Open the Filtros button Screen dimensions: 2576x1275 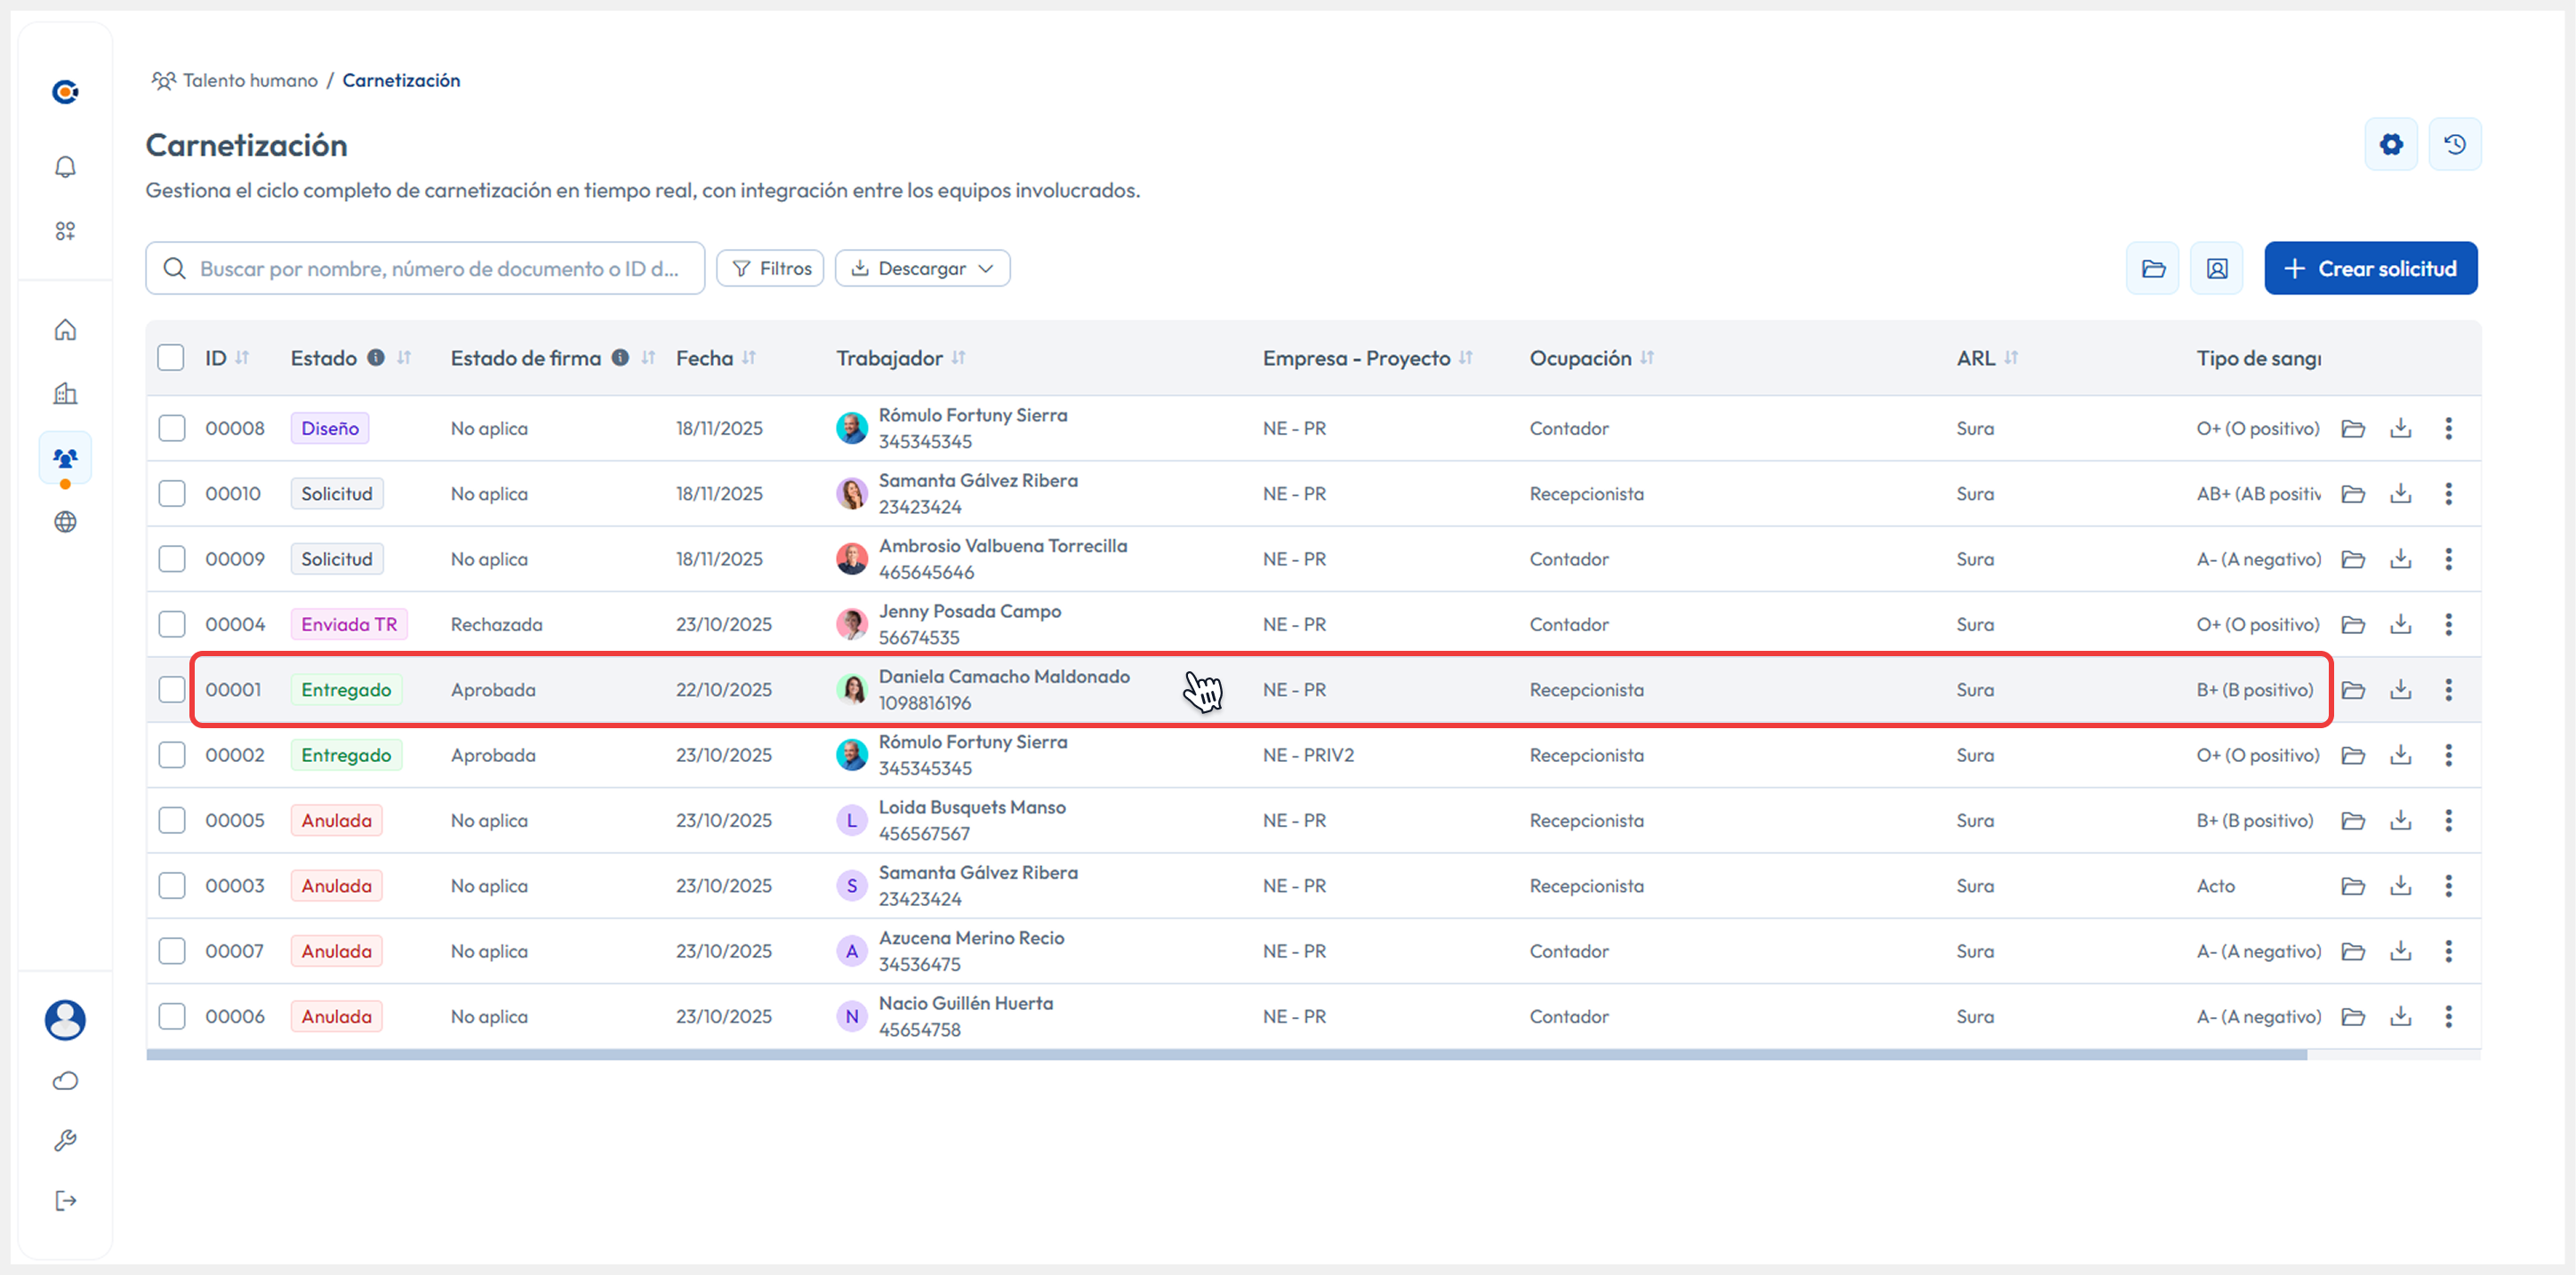pyautogui.click(x=770, y=269)
